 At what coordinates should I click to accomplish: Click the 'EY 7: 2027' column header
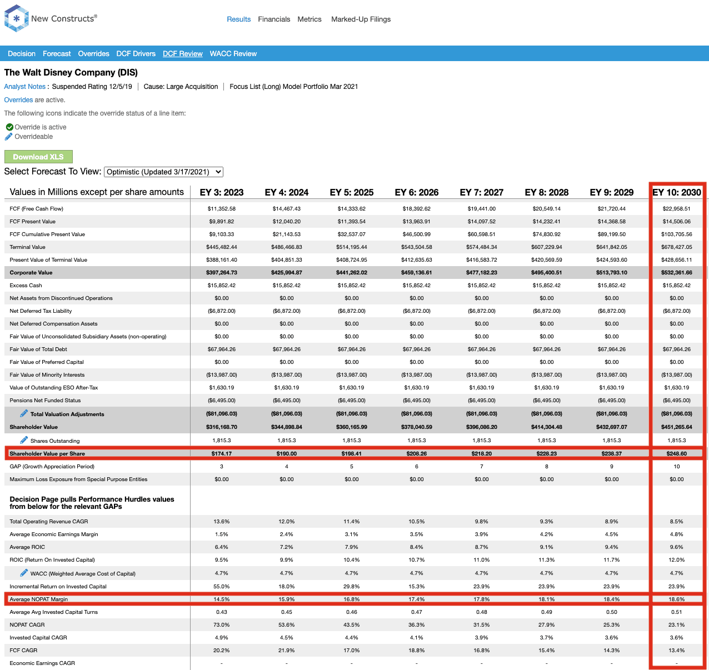point(482,192)
